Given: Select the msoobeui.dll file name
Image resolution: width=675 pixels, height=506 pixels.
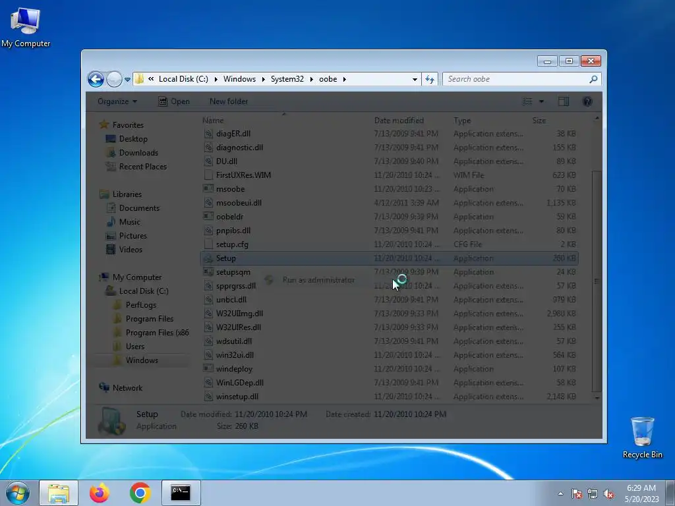Looking at the screenshot, I should (x=239, y=203).
